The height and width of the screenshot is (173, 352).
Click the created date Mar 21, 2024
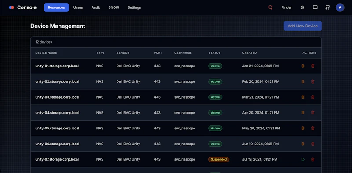(x=260, y=97)
